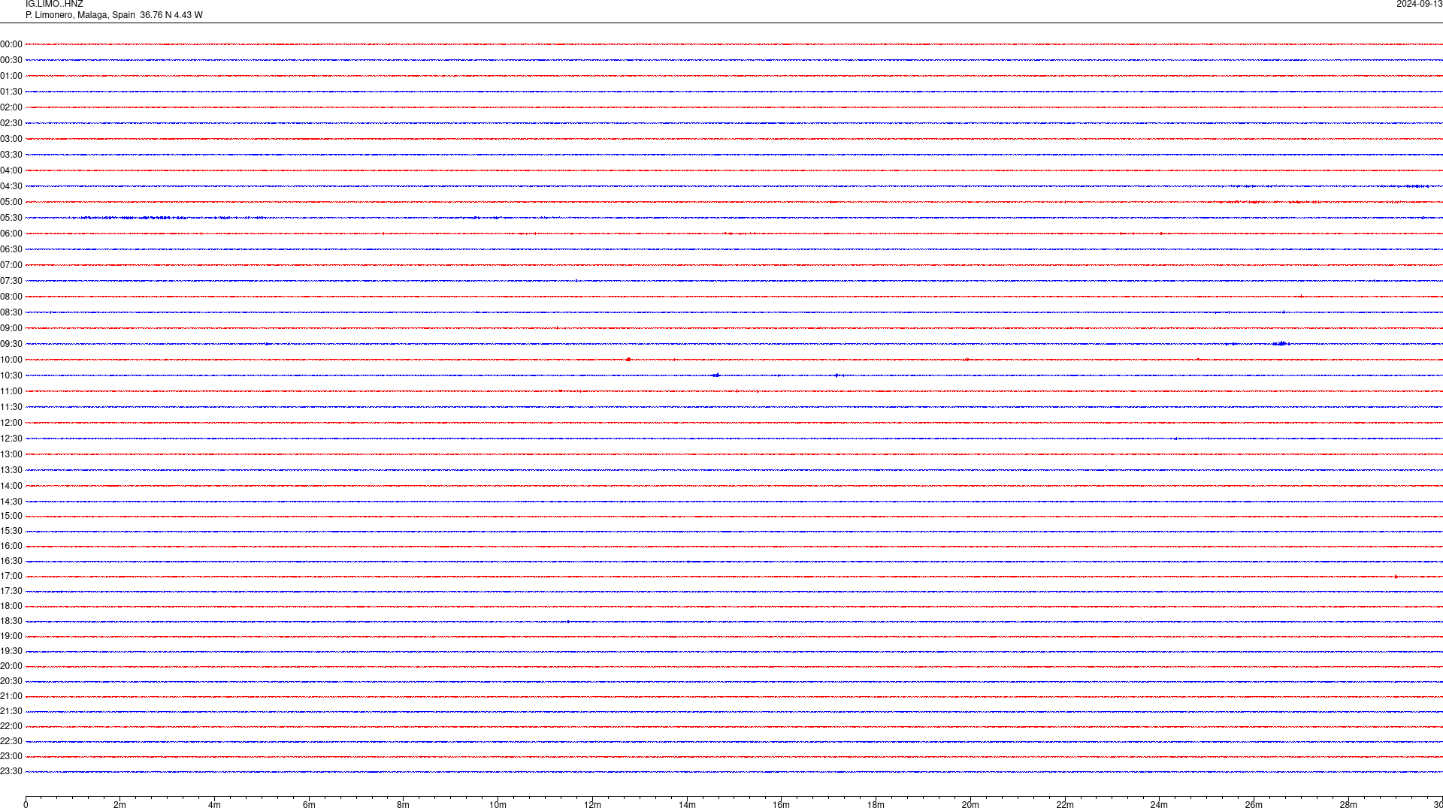Click the 6m tick label on time axis
The height and width of the screenshot is (811, 1443).
pyautogui.click(x=309, y=805)
